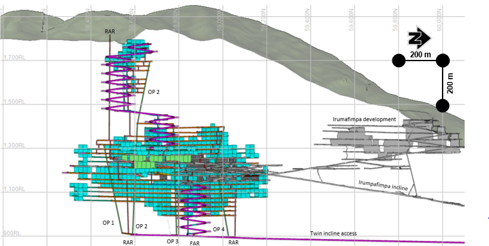
Task: Select the OP 1 label
Action: click(108, 223)
